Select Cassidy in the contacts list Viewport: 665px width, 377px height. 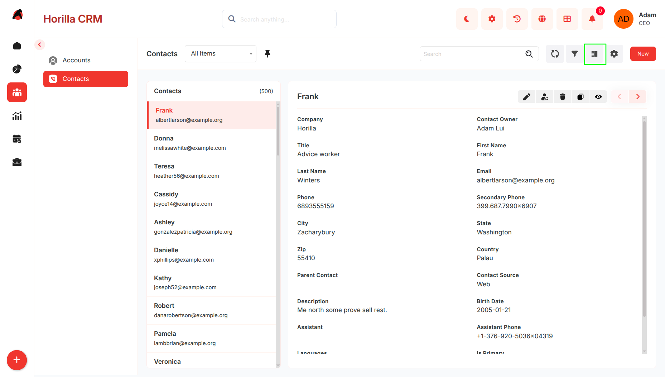coord(211,199)
